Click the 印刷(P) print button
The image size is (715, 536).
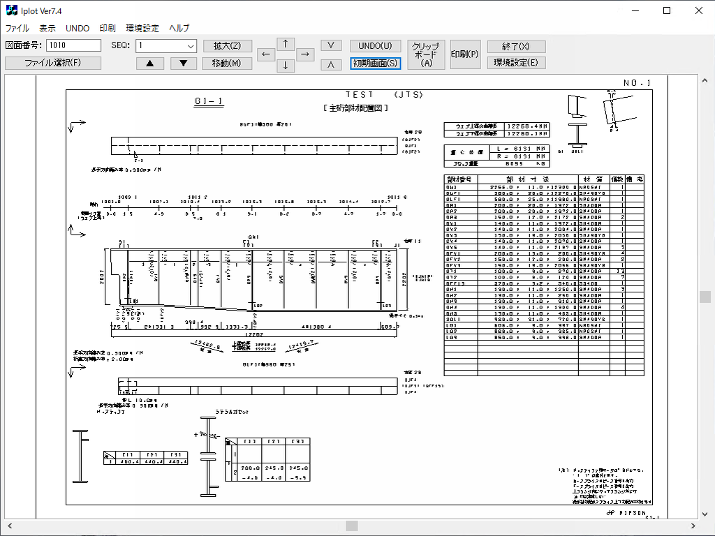[x=465, y=54]
